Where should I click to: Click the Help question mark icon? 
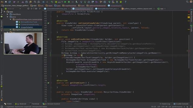(x=125, y=2)
